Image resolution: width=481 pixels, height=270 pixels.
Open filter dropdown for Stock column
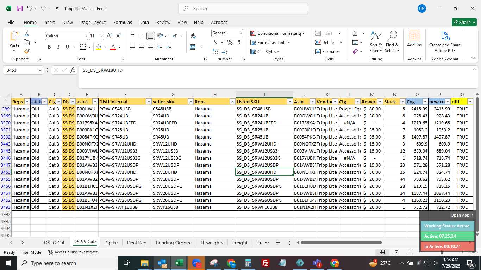click(402, 102)
